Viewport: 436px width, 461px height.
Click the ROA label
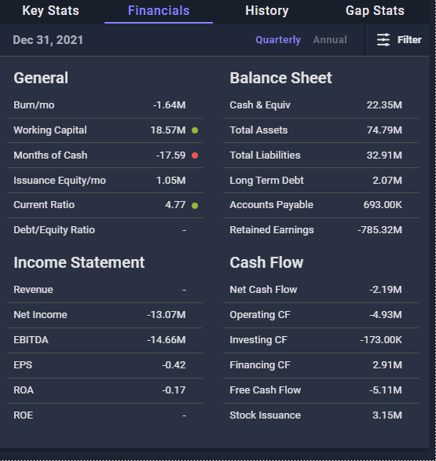pos(24,390)
